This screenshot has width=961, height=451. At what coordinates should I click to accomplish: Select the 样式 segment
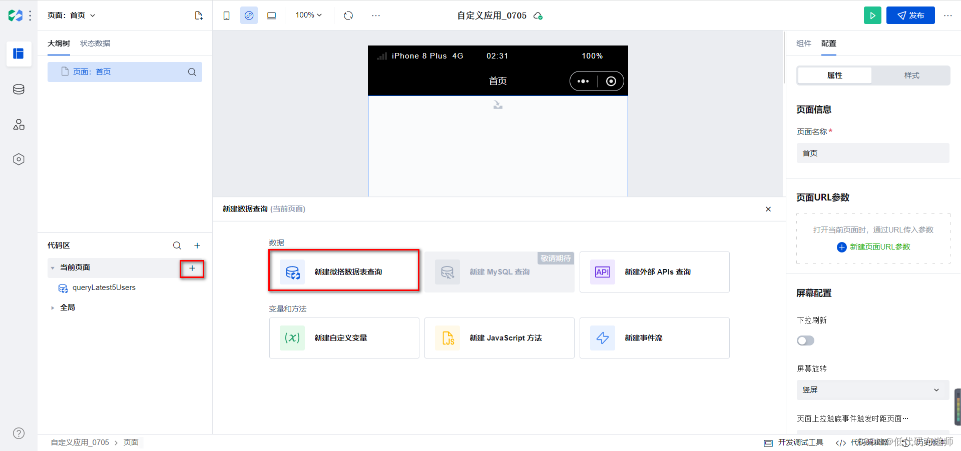point(911,75)
